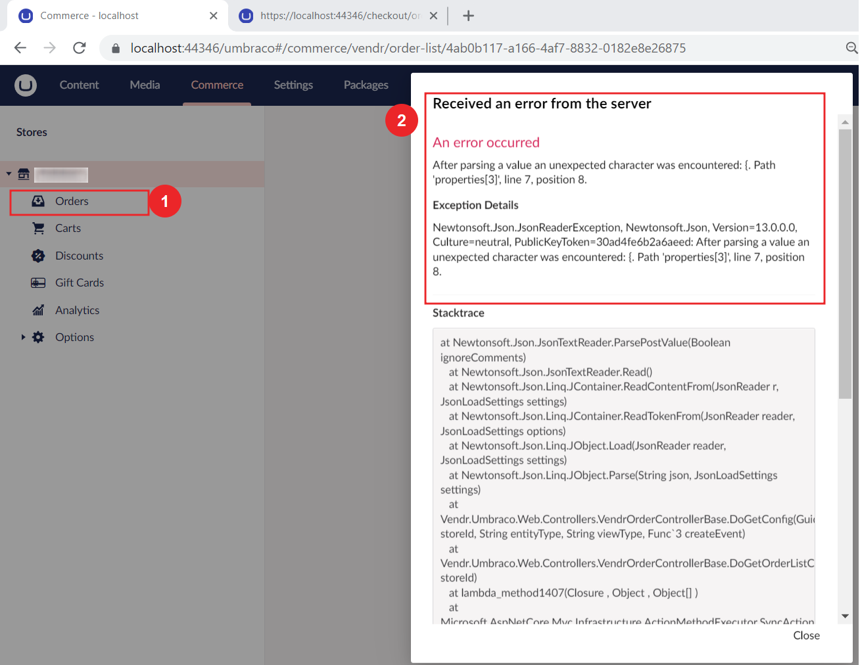The image size is (860, 665).
Task: Click the Options gear icon
Action: click(x=38, y=337)
